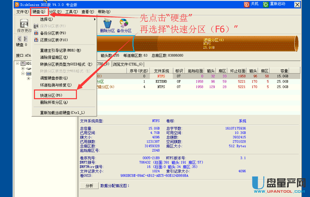This screenshot has width=310, height=197.
Task: Select 快速分区 (F6) menu entry
Action: tap(51, 95)
